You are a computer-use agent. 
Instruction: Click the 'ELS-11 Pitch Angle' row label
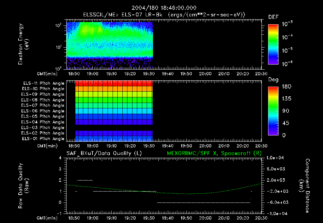click(x=44, y=83)
